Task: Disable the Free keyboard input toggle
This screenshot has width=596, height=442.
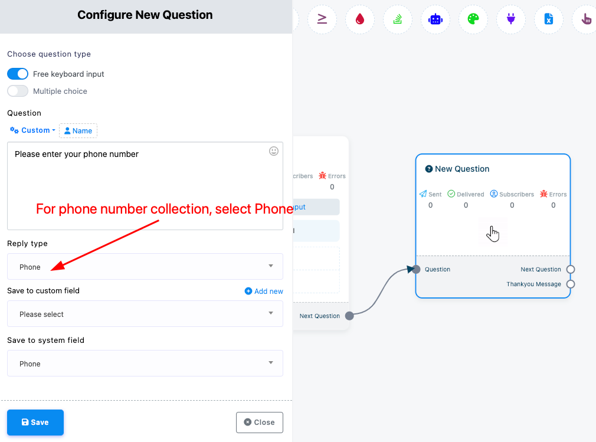Action: click(x=18, y=74)
